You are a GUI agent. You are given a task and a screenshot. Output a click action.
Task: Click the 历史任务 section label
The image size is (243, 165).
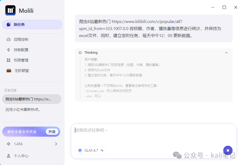pyautogui.click(x=10, y=90)
